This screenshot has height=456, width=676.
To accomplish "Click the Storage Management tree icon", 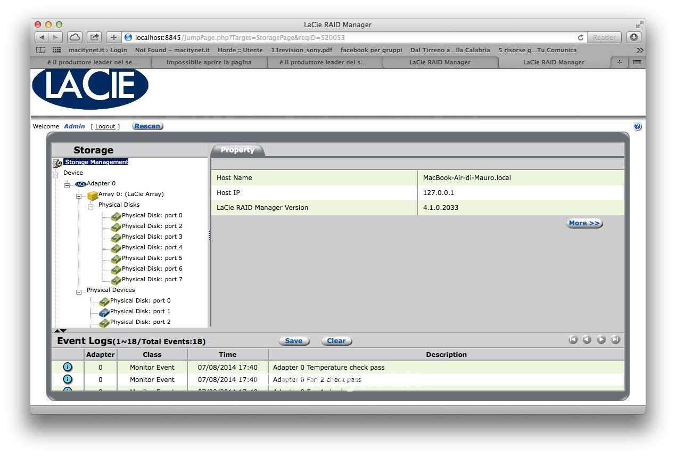I will [x=57, y=162].
